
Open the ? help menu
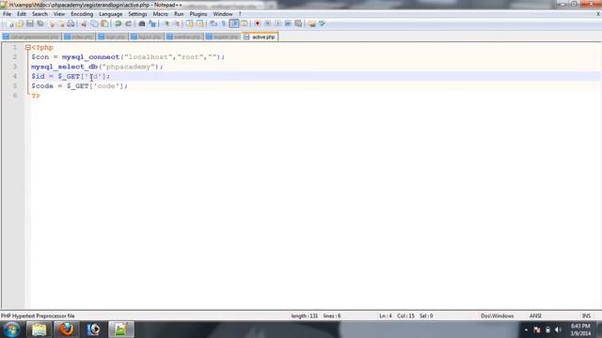tap(240, 14)
